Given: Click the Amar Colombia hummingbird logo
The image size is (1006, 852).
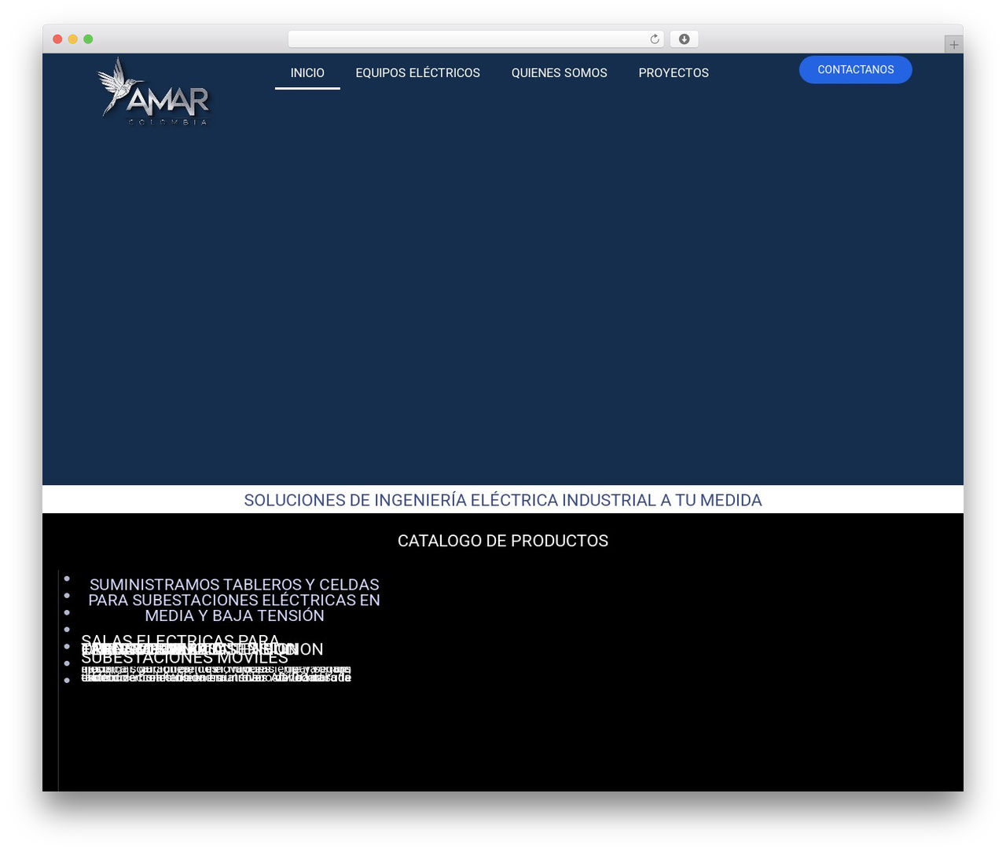Looking at the screenshot, I should click(154, 91).
